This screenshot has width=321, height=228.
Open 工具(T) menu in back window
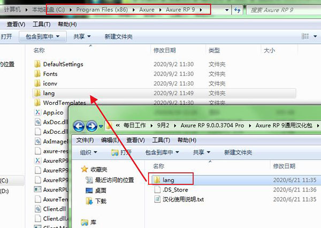42,25
